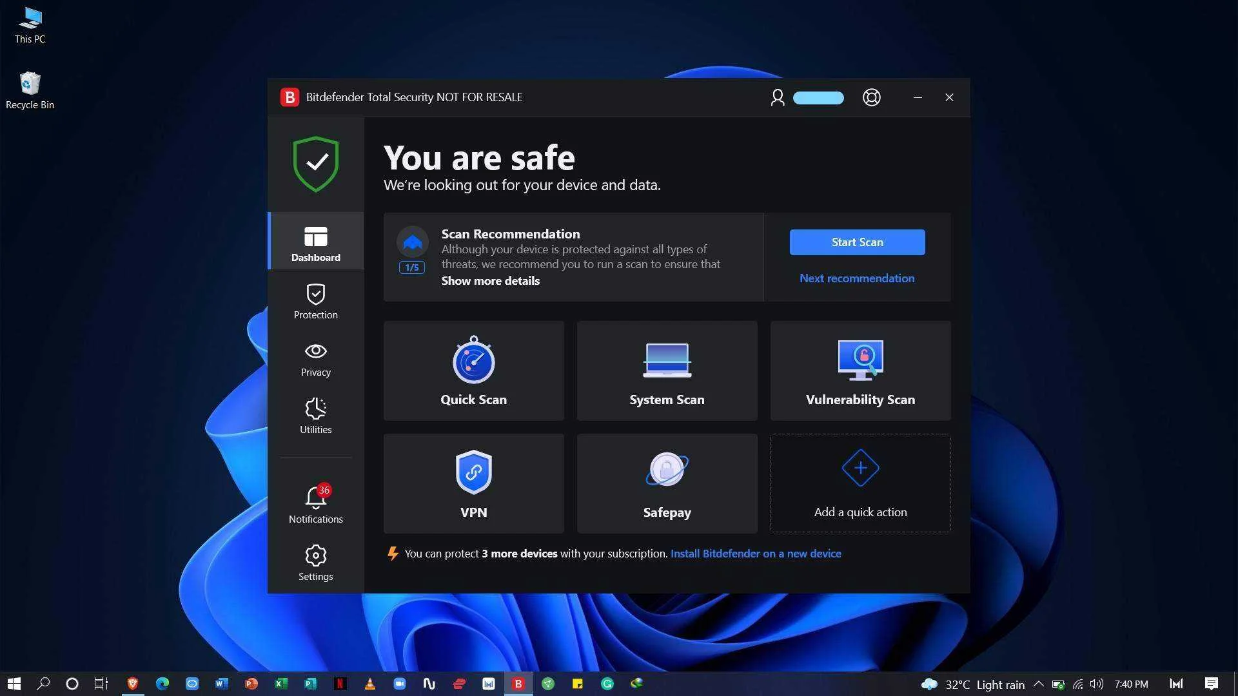Open Bitdefender Settings
The height and width of the screenshot is (696, 1238).
click(316, 563)
